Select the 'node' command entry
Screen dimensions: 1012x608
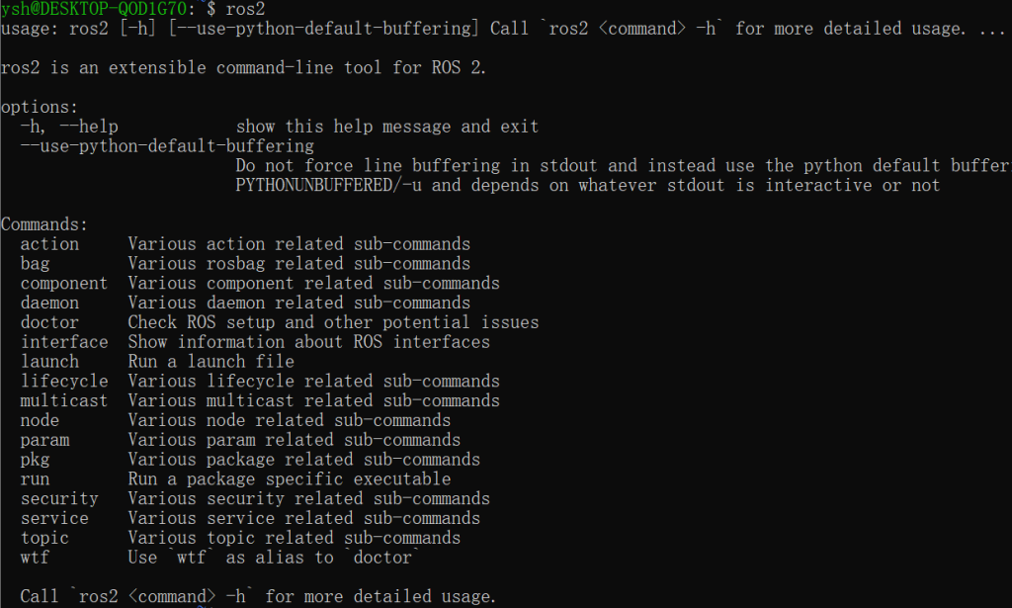[x=40, y=420]
